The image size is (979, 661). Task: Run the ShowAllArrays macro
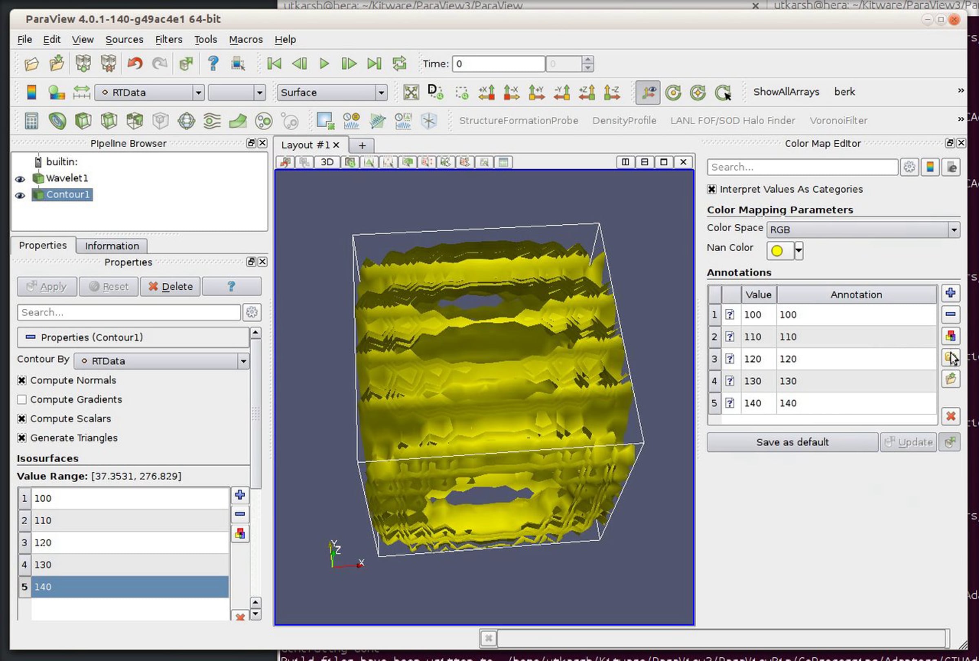coord(786,92)
